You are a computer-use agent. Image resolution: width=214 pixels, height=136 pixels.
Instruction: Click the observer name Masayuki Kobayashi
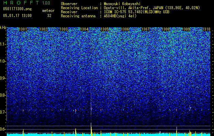point(122,4)
